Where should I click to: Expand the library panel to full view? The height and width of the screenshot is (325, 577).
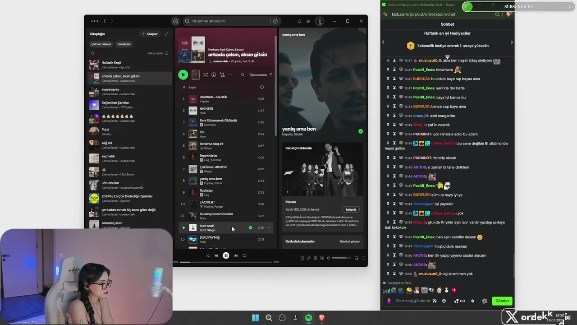166,34
